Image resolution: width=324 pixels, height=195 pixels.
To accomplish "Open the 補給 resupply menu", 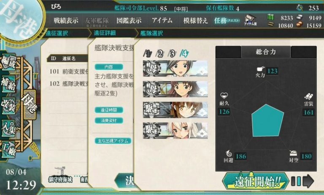I will click(8, 84).
